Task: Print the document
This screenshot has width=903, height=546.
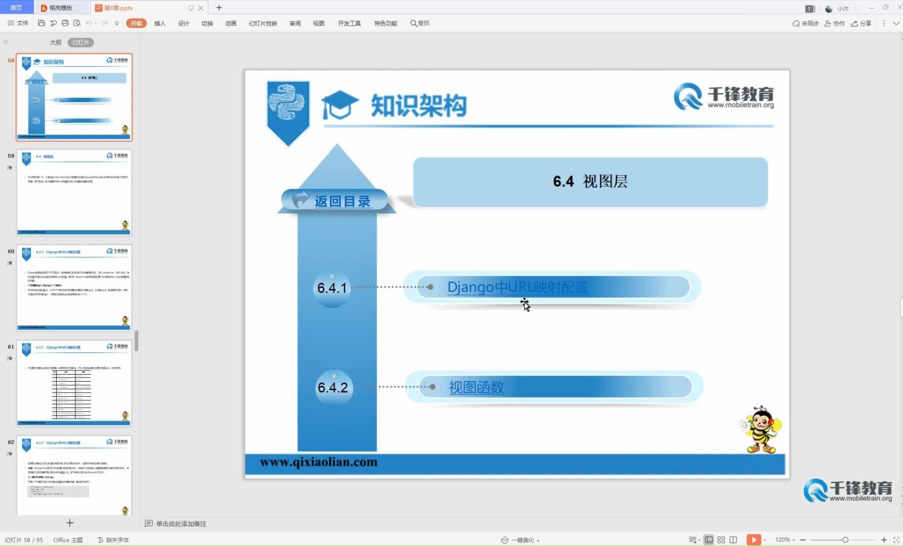Action: tap(65, 23)
